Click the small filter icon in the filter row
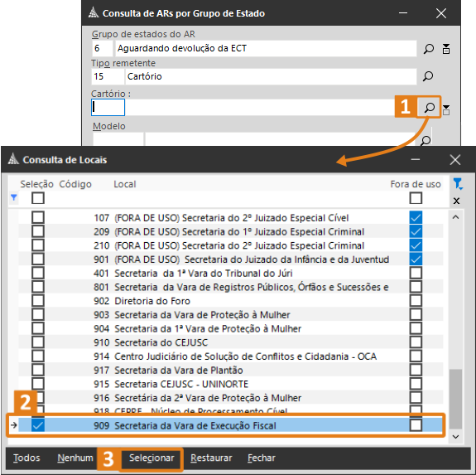 point(14,197)
